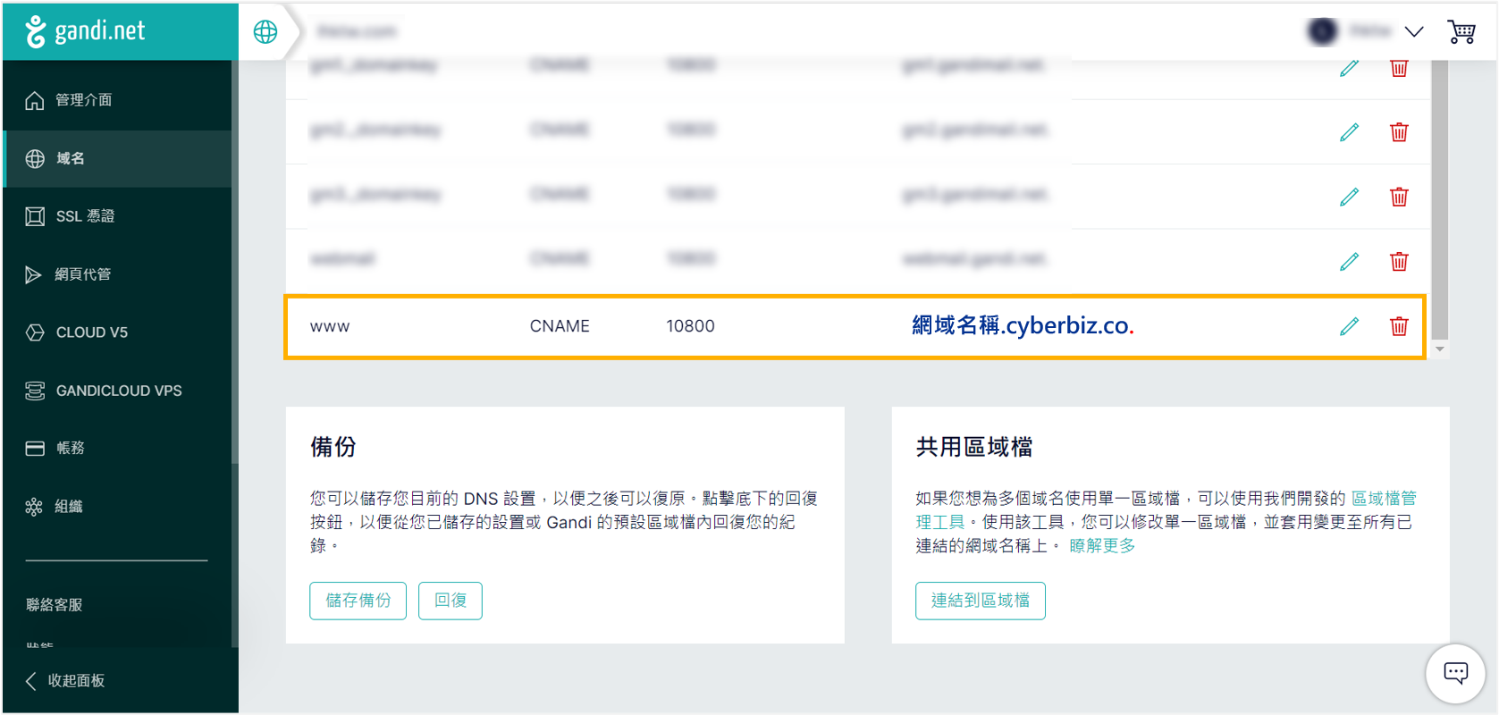Delete the gm2 domainkey record

(x=1399, y=132)
